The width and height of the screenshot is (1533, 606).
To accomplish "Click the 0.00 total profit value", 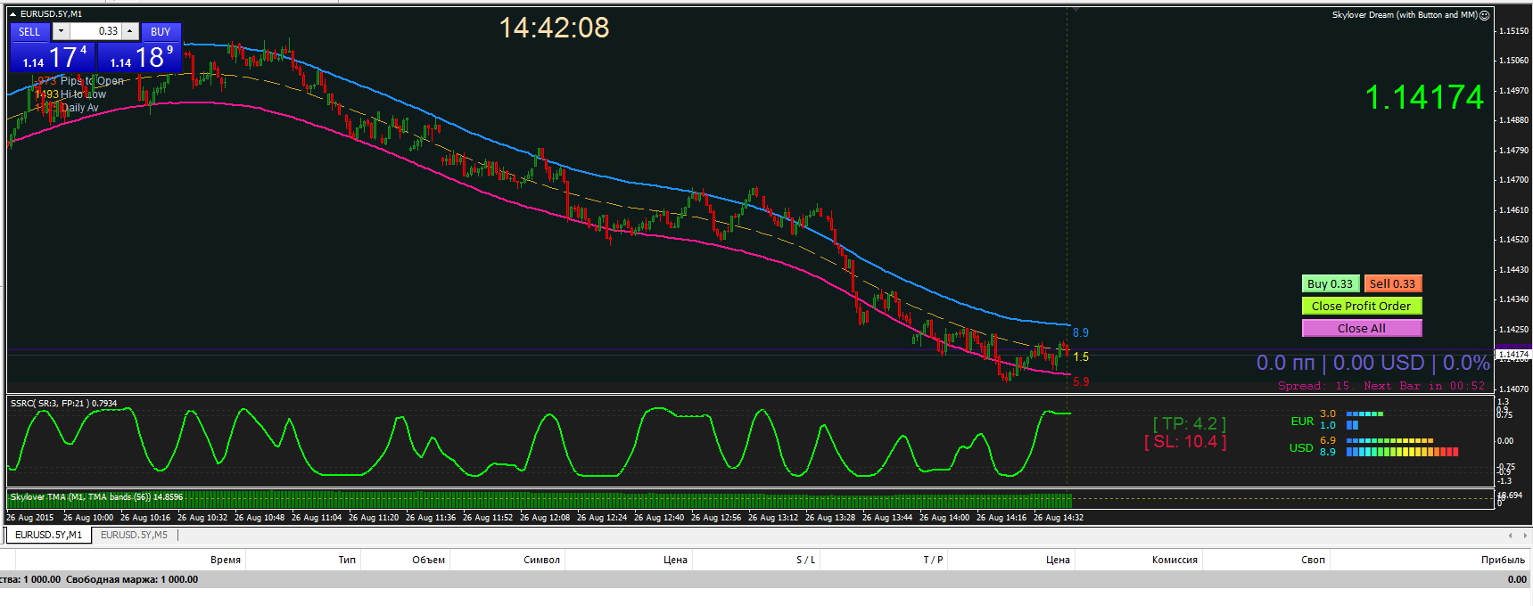I will tap(1517, 579).
